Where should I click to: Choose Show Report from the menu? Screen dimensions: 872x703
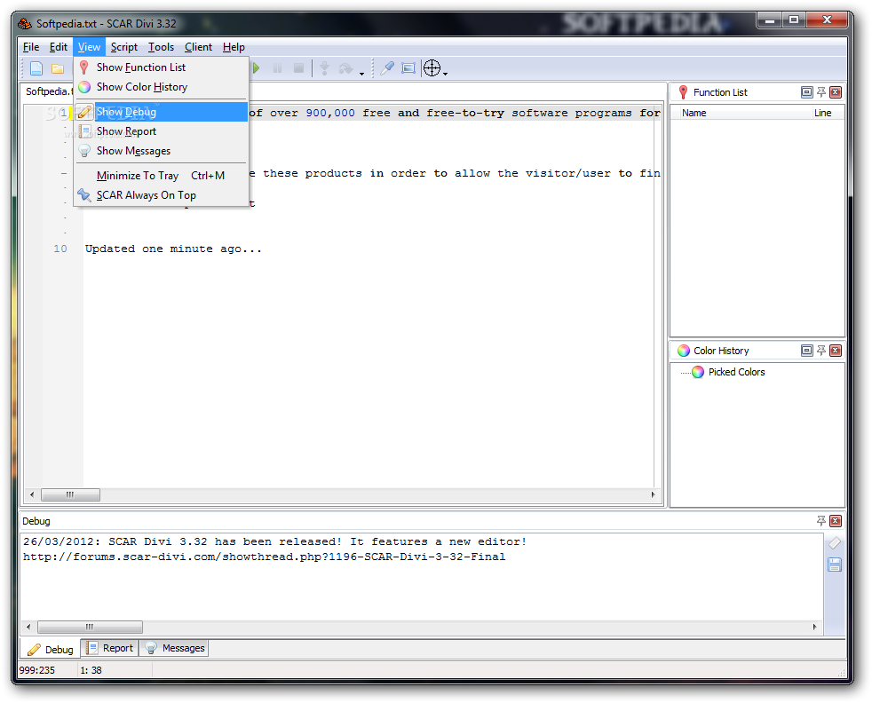162,131
